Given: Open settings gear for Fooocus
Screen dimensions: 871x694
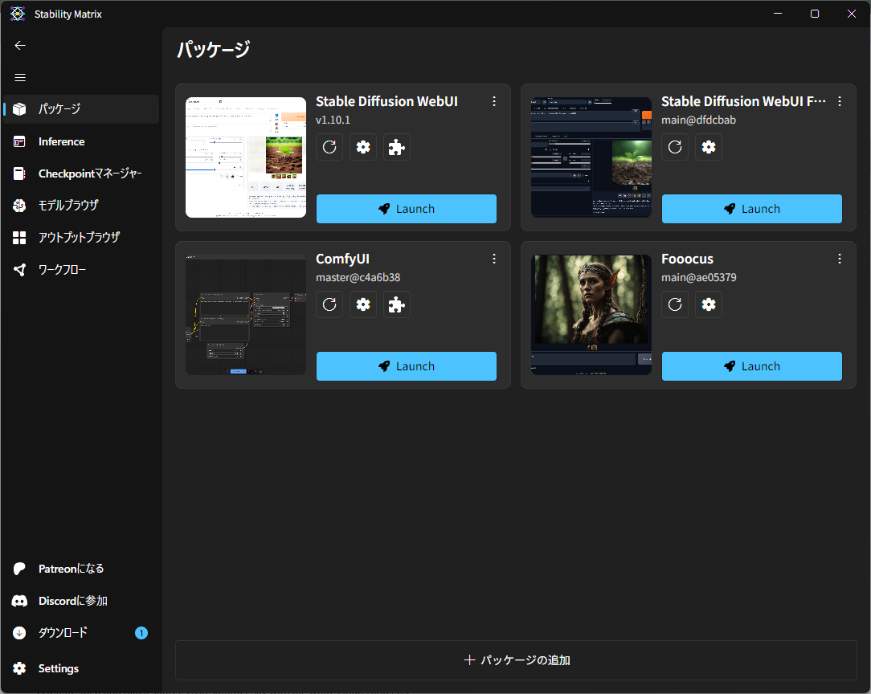Looking at the screenshot, I should point(709,304).
